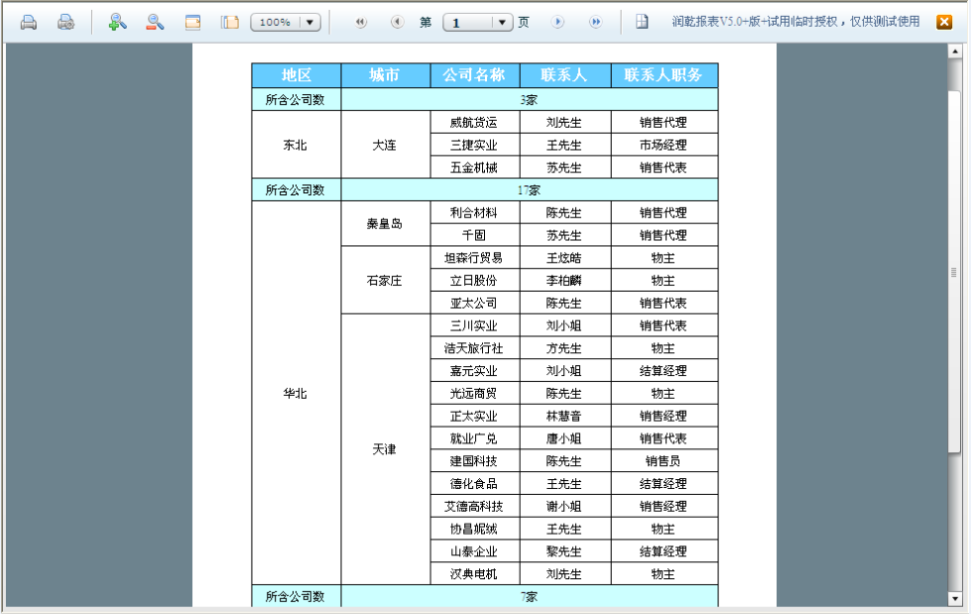
Task: Click the 威航货运 company cell
Action: [x=474, y=123]
